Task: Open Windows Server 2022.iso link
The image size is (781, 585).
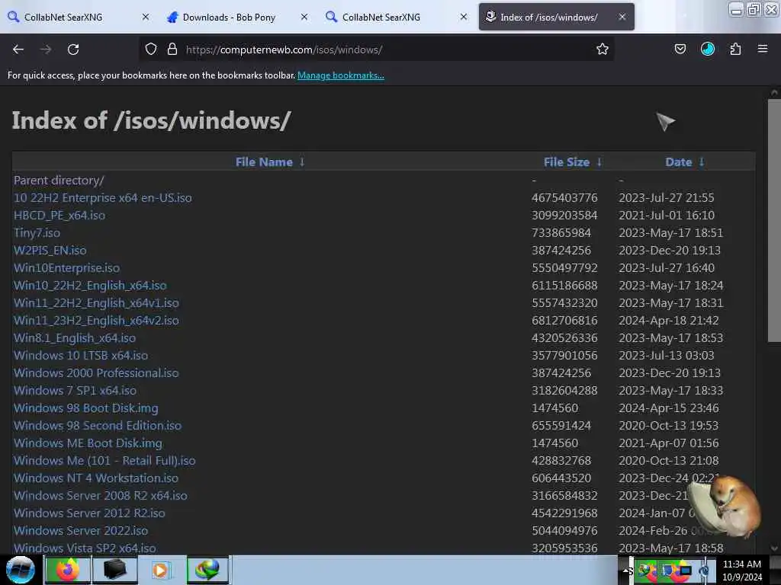Action: point(81,531)
